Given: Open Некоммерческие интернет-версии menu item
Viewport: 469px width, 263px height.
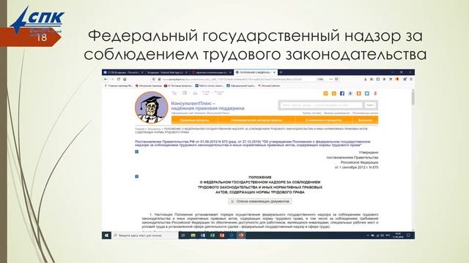Looking at the screenshot, I should click(256, 120).
